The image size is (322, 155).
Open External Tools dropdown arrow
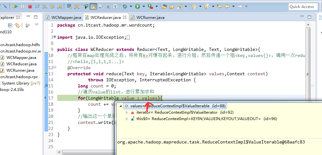(x=157, y=6)
